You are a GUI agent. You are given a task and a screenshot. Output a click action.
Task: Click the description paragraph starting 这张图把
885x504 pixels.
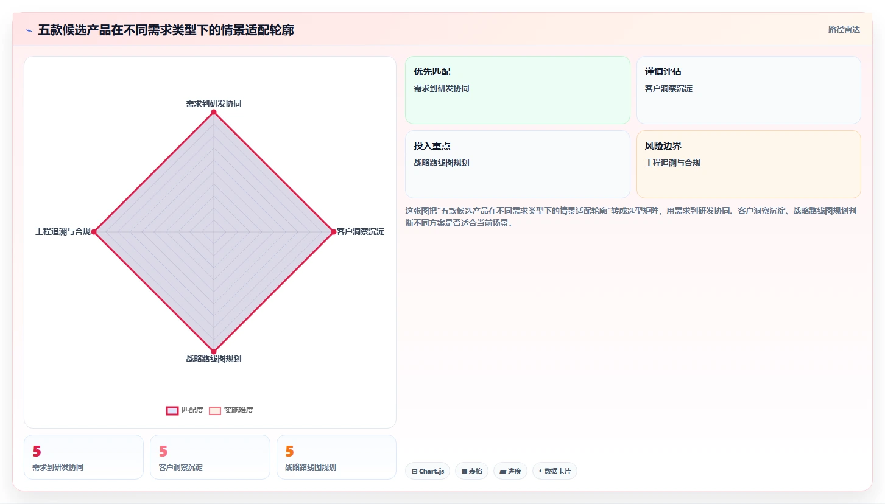pyautogui.click(x=633, y=217)
